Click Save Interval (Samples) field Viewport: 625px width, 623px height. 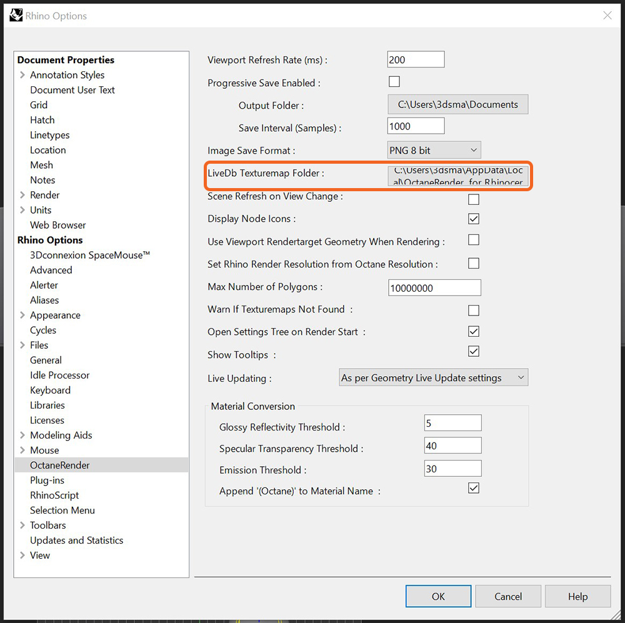coord(416,126)
